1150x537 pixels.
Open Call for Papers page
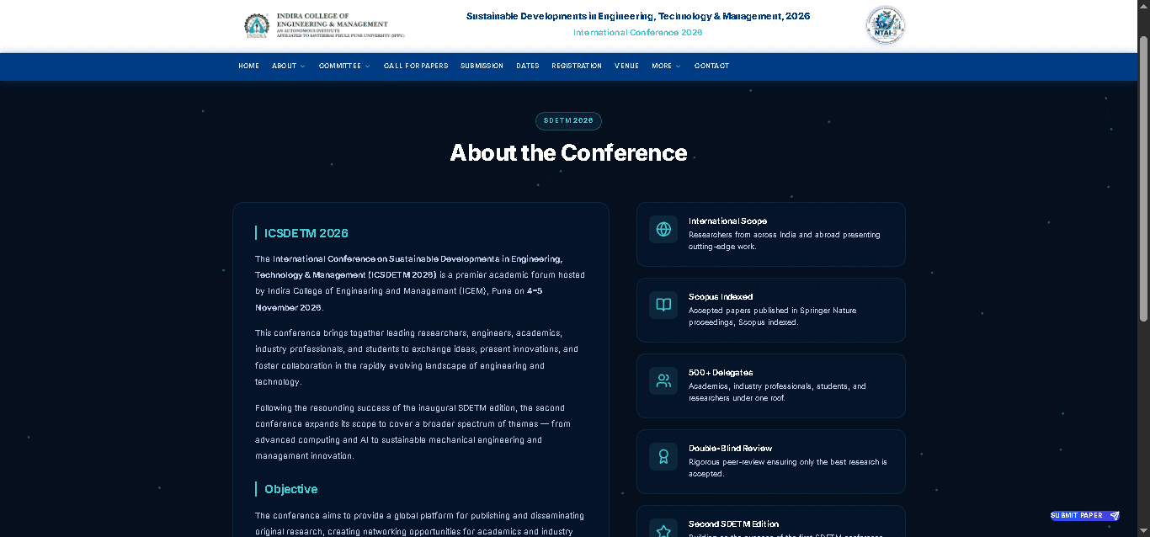click(416, 66)
